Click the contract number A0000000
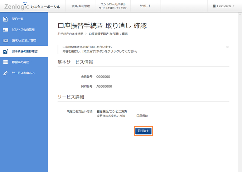This screenshot has width=242, height=172. click(104, 87)
